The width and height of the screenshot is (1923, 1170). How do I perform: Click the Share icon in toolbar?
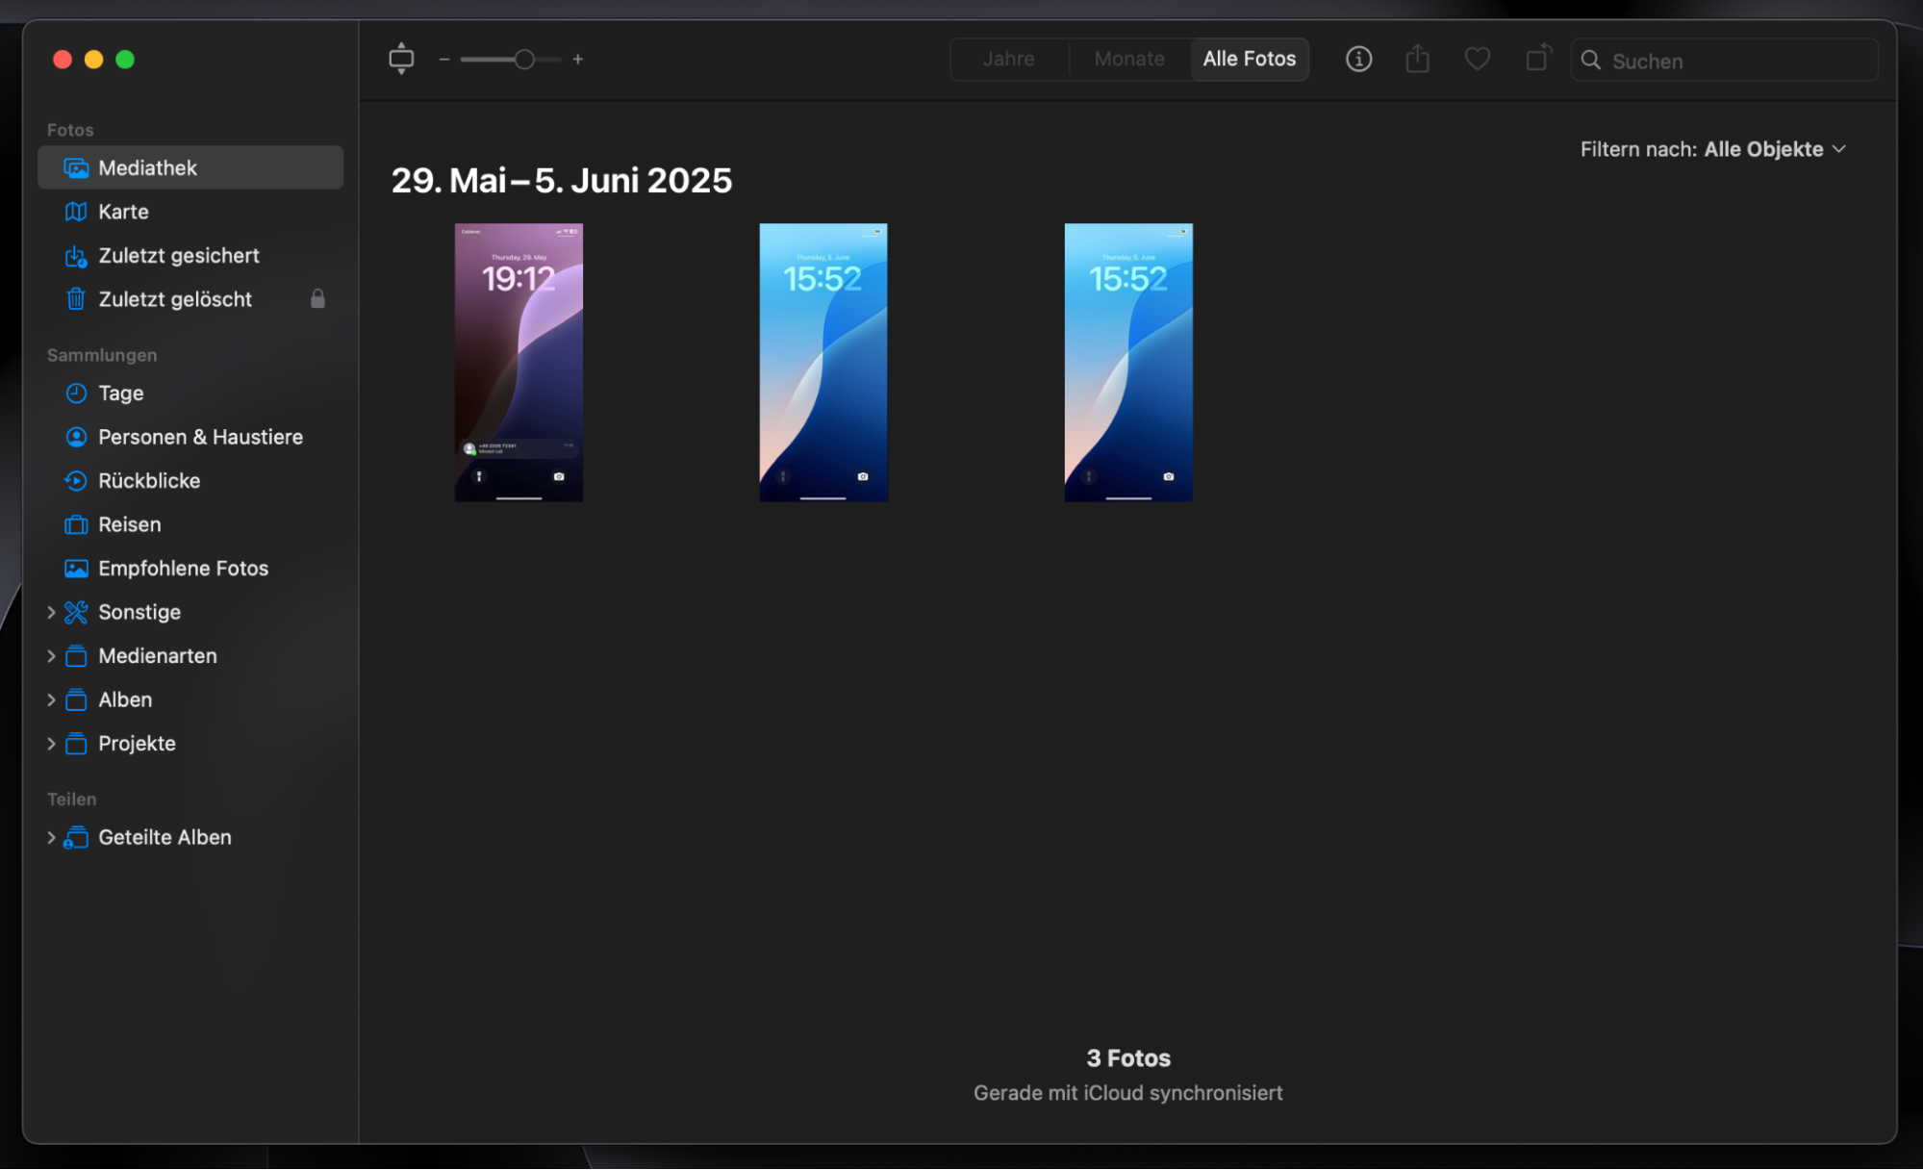point(1417,60)
